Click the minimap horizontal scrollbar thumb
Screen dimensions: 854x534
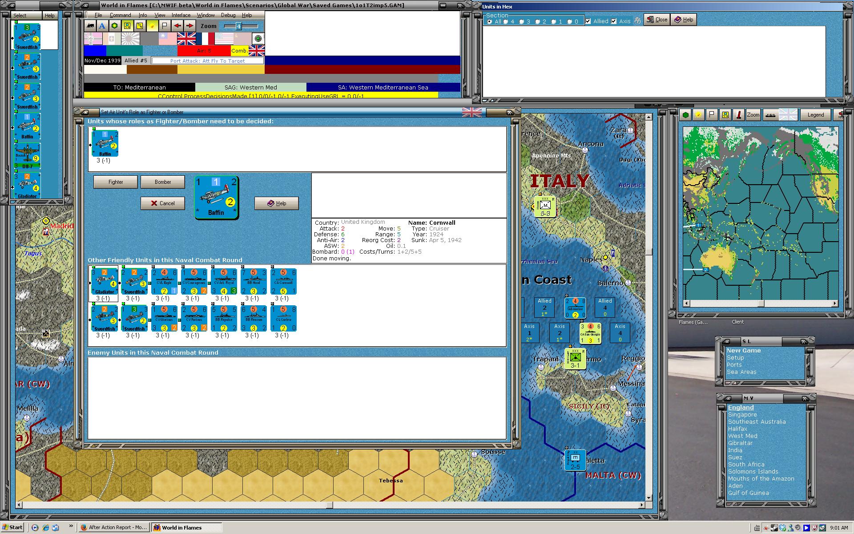point(761,303)
